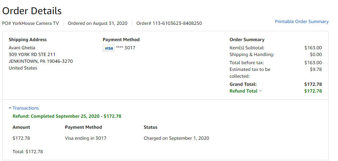Viewport: 338px width, 161px height.
Task: Click Visa ending in 3017 in transactions
Action: 86,138
